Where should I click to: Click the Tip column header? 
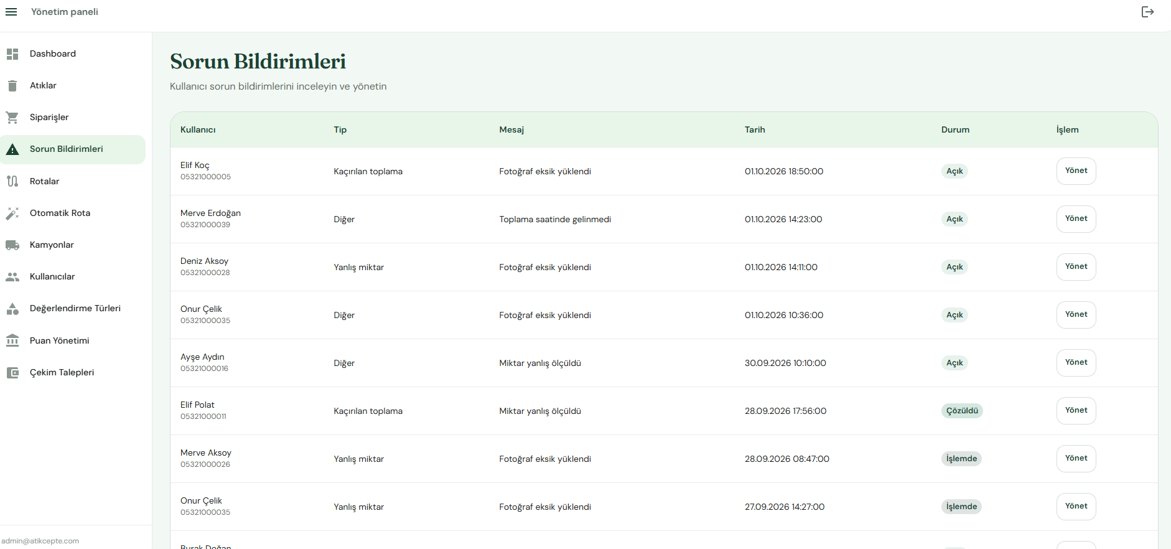click(x=340, y=129)
